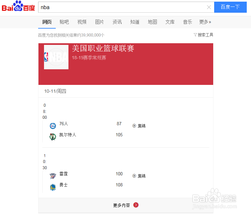Click the 18-19赛季常规赛 subtitle

click(89, 58)
